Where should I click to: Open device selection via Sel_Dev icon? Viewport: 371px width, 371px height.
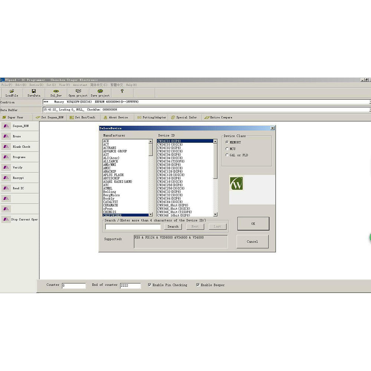point(56,91)
